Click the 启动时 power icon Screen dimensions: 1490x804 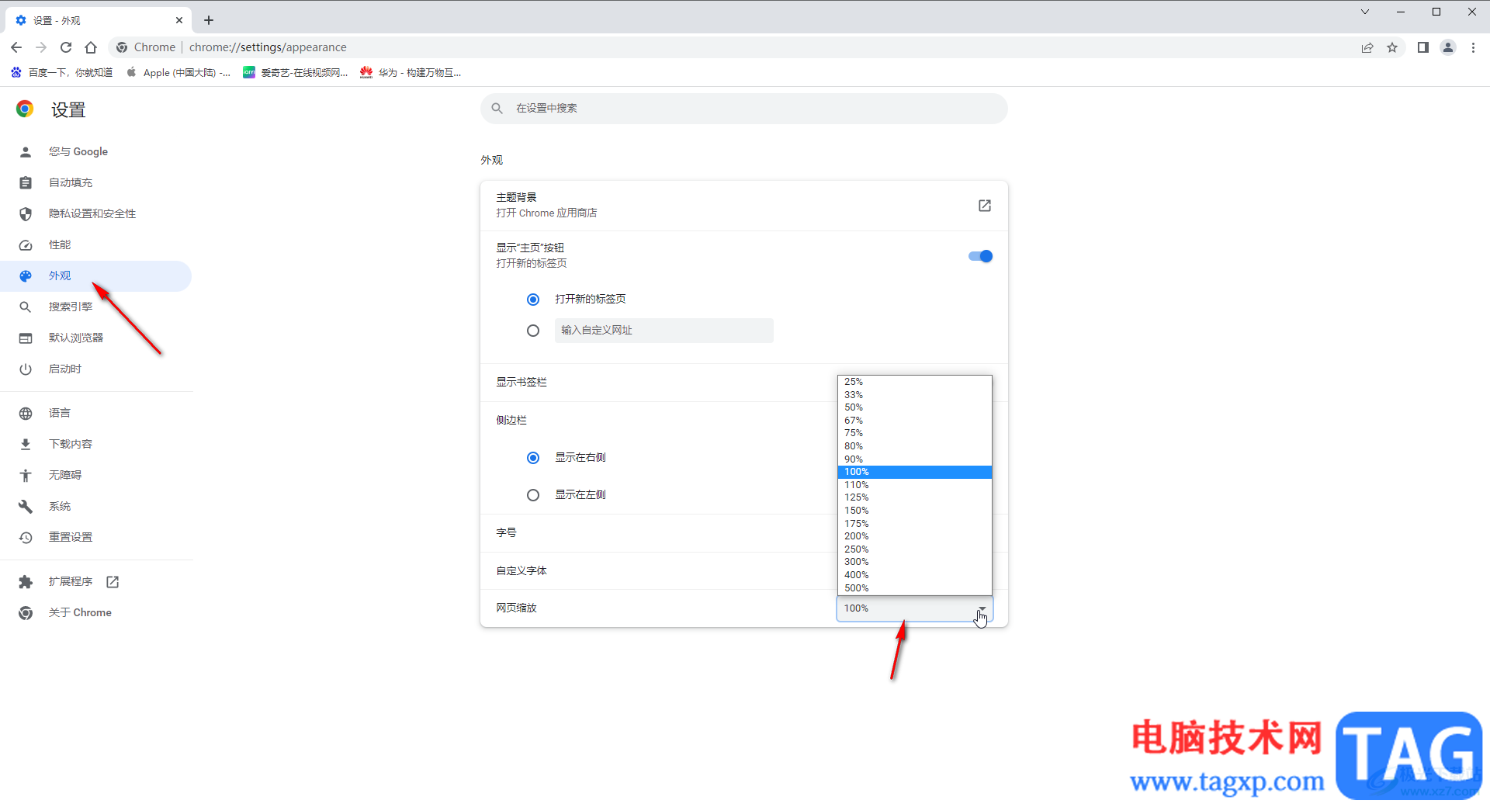[26, 369]
